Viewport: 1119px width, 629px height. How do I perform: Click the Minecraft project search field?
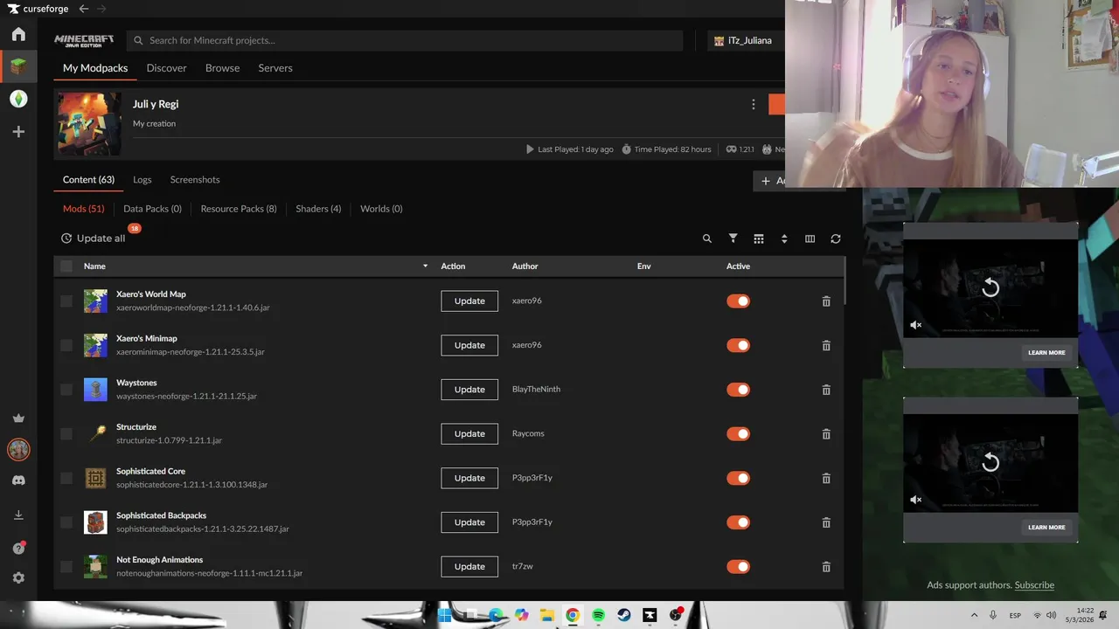[x=405, y=40]
